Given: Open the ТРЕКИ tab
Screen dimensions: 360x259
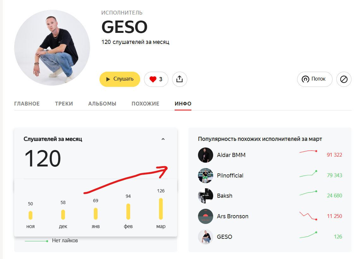Looking at the screenshot, I should tap(64, 104).
